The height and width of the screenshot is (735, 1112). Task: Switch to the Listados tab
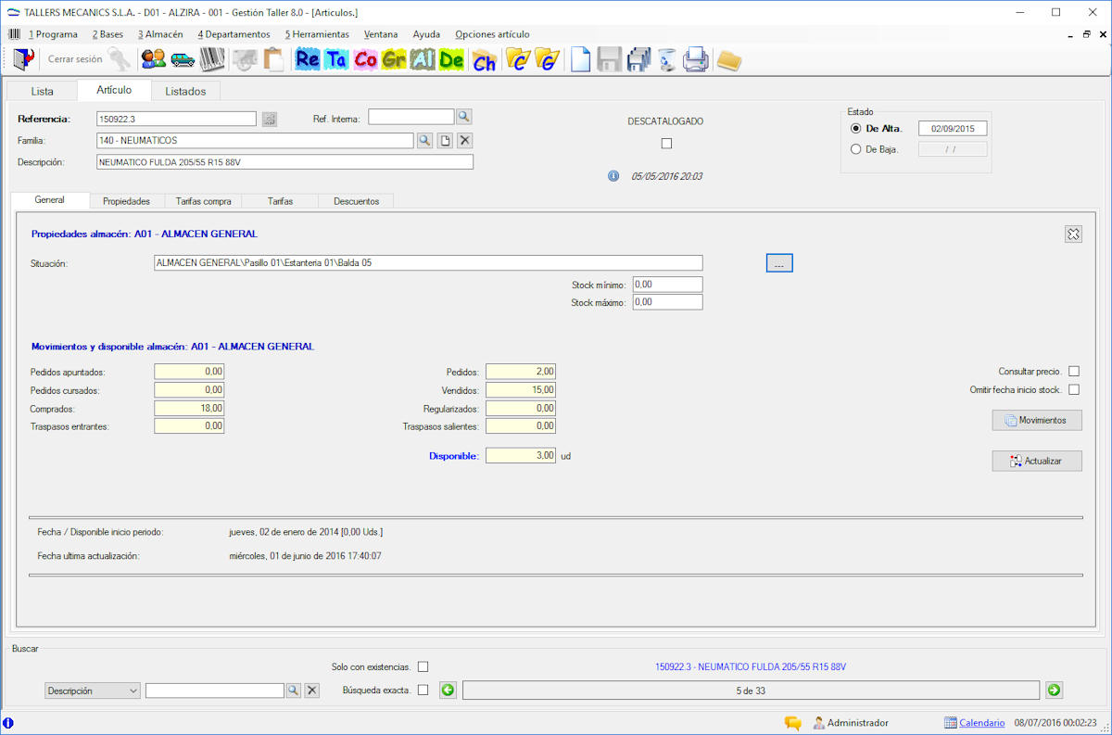click(x=185, y=91)
